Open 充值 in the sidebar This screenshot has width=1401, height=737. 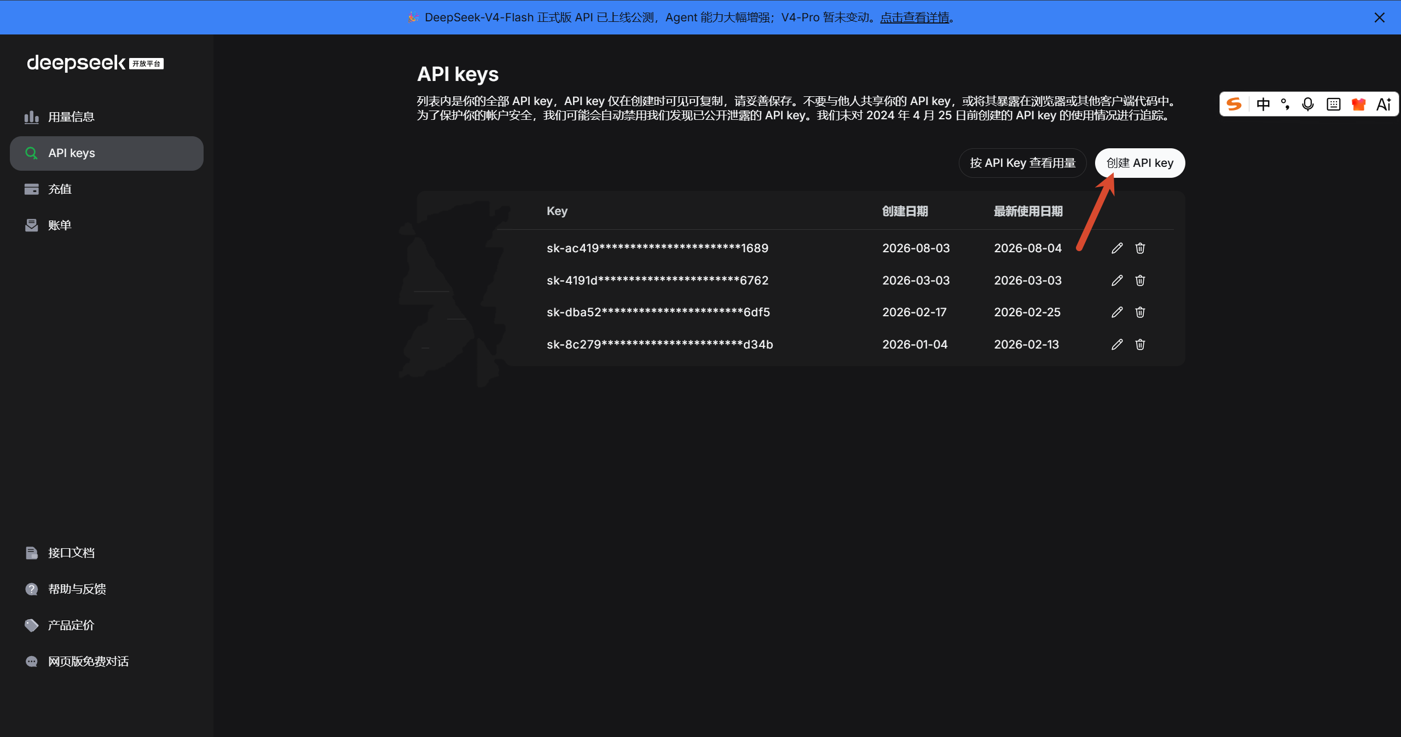pyautogui.click(x=107, y=189)
